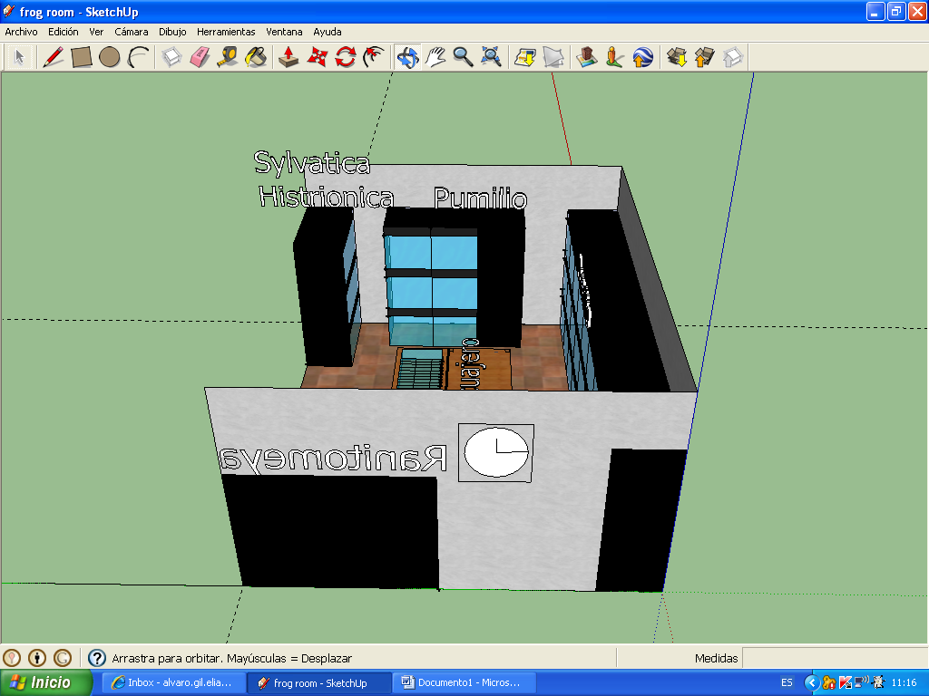Click the Zoom Extents tool
The height and width of the screenshot is (696, 929).
492,57
